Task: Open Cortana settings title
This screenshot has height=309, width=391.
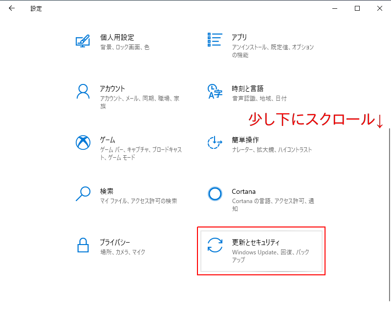Action: pyautogui.click(x=243, y=191)
